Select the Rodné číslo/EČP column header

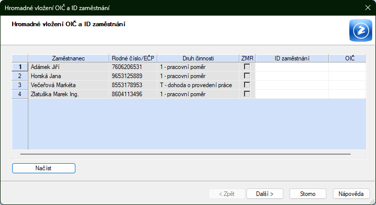pos(133,58)
